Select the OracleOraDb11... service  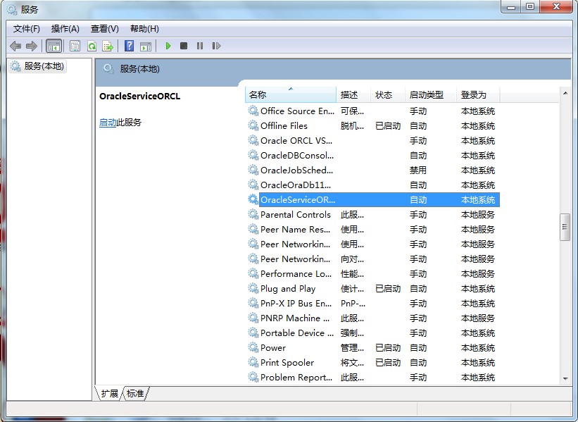(x=372, y=185)
